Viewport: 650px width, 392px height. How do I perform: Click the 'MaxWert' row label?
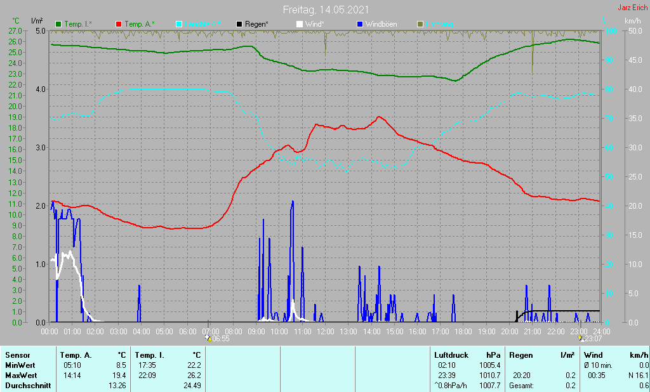[x=21, y=376]
